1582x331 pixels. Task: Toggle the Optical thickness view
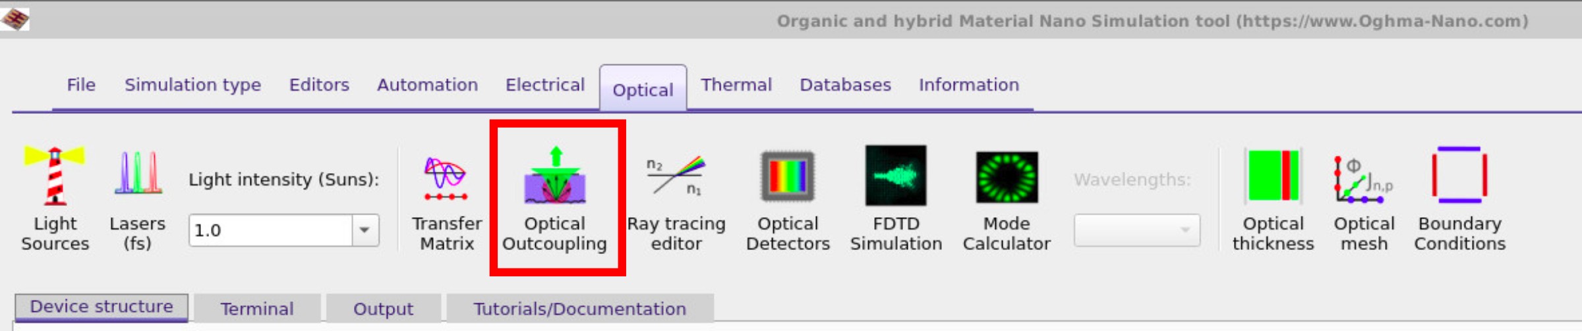[1273, 197]
